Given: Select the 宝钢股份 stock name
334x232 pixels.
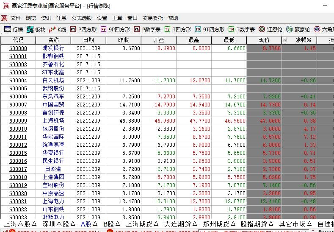Looking at the screenshot, I should click(x=53, y=185).
